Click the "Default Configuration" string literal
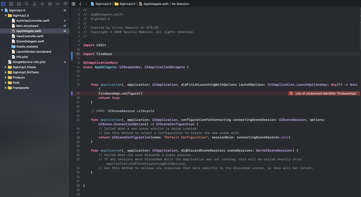 point(186,137)
